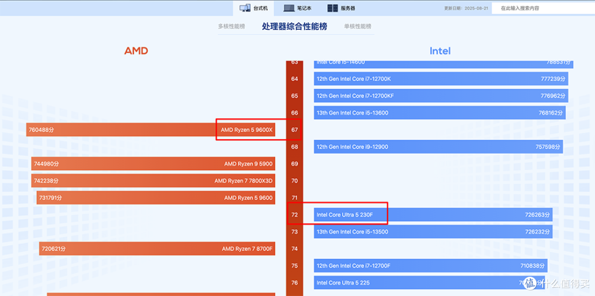Click rank number 70 in center column
The width and height of the screenshot is (595, 296).
pyautogui.click(x=294, y=181)
